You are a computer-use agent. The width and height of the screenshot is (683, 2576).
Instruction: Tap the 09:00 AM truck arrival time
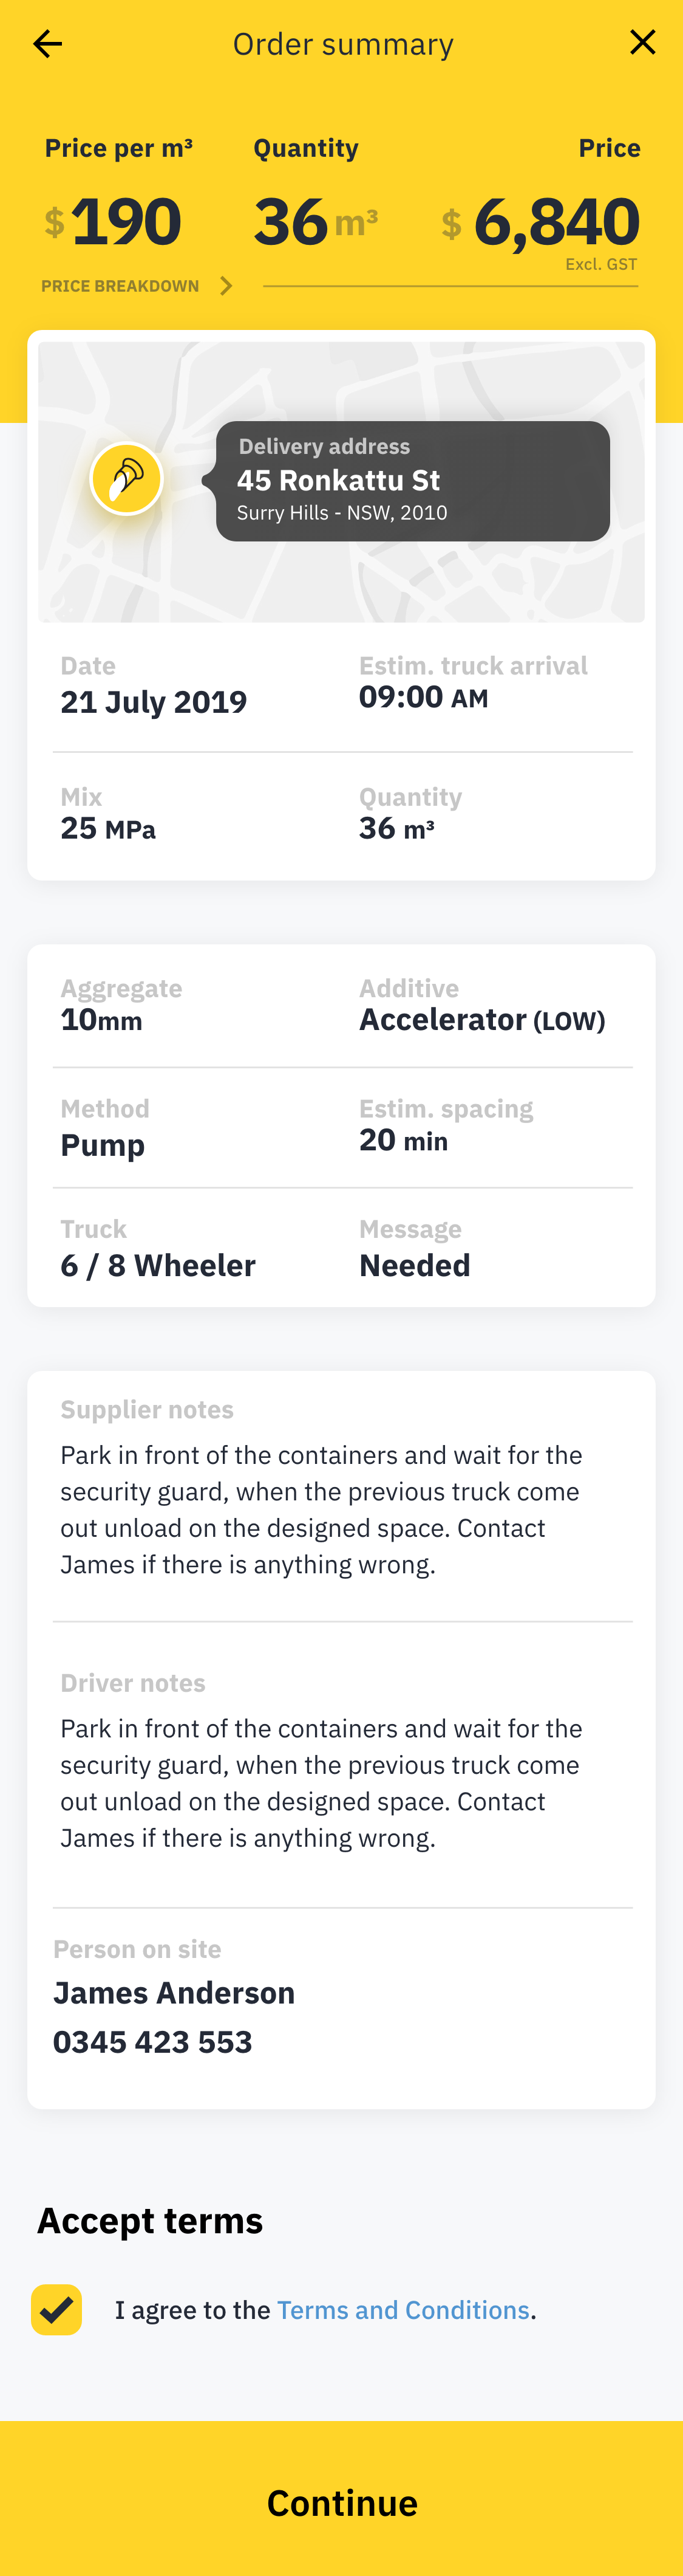[x=423, y=697]
